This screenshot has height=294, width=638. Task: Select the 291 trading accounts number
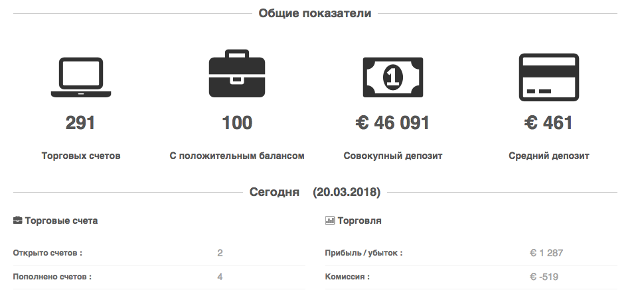[80, 123]
